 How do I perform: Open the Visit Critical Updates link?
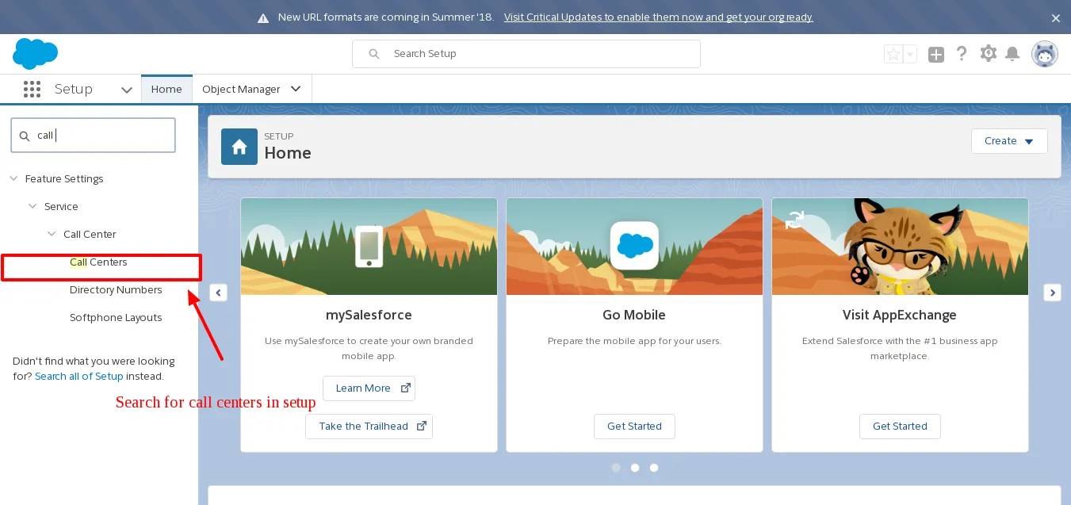pyautogui.click(x=659, y=17)
